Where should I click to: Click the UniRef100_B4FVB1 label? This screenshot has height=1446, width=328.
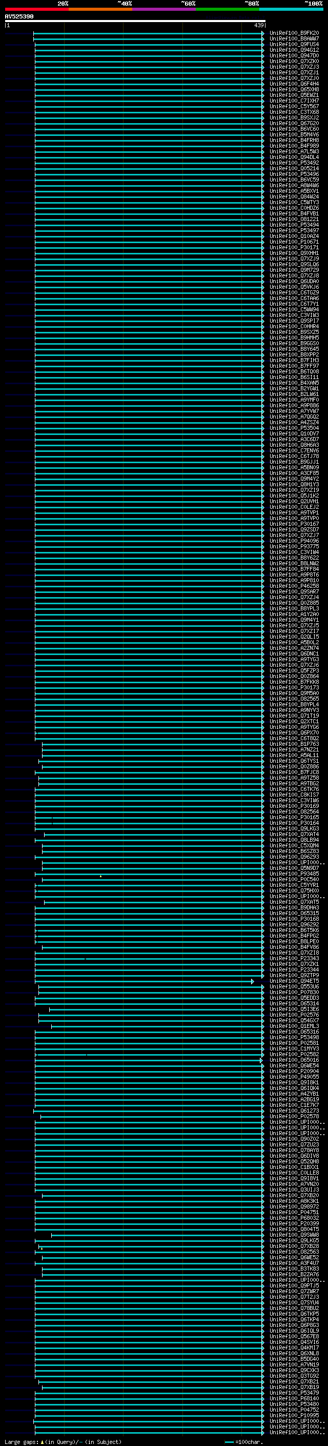294,213
